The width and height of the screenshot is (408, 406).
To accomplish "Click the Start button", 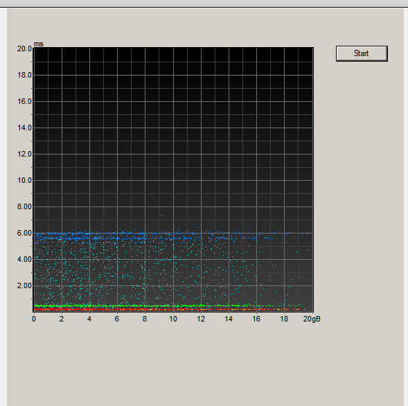I will (362, 53).
